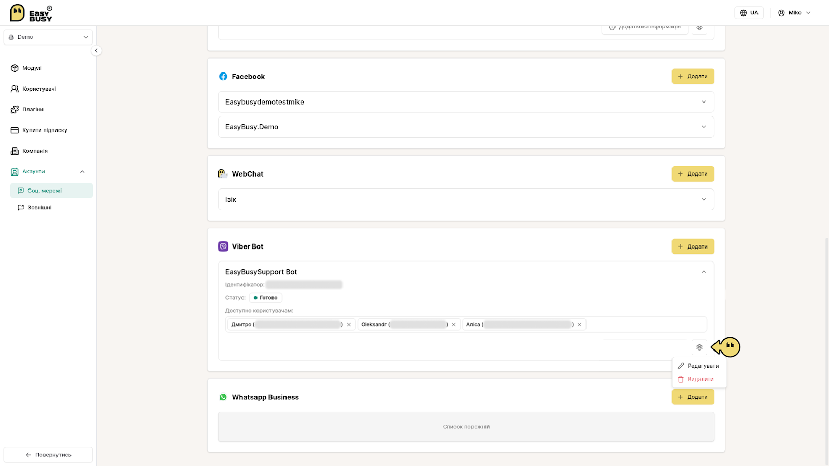Click the Користувачі person icon

point(15,89)
